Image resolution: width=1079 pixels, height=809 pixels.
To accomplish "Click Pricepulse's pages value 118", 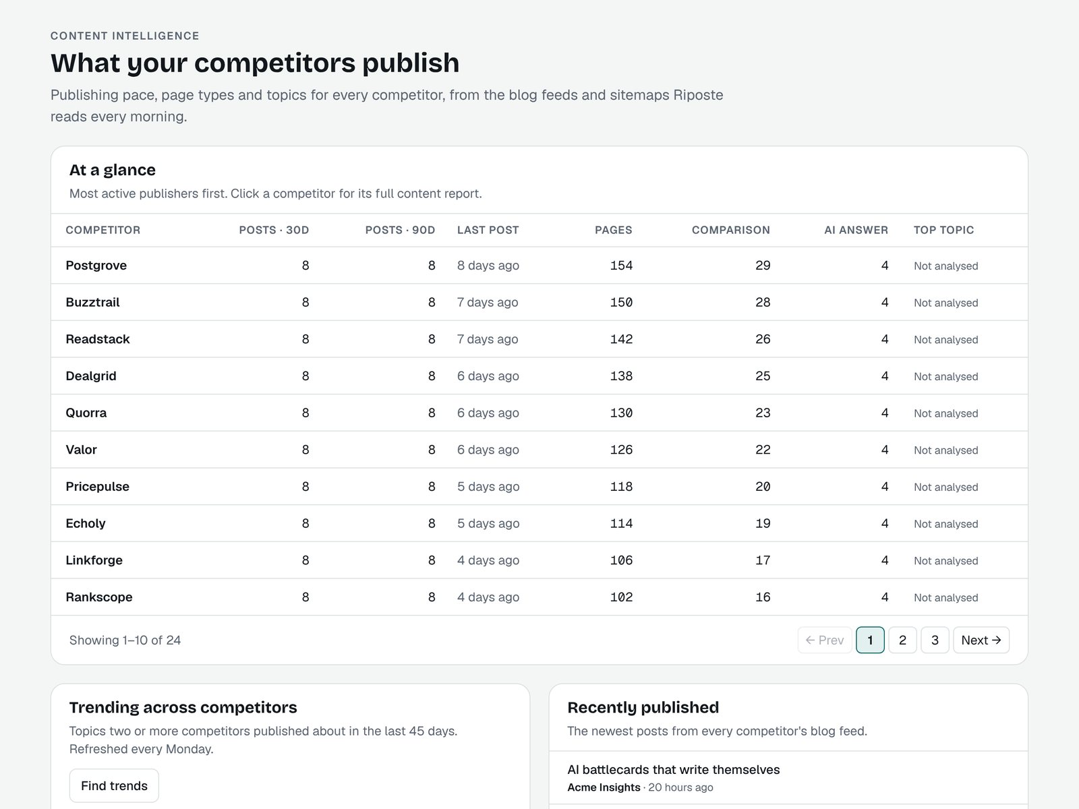I will pos(621,487).
